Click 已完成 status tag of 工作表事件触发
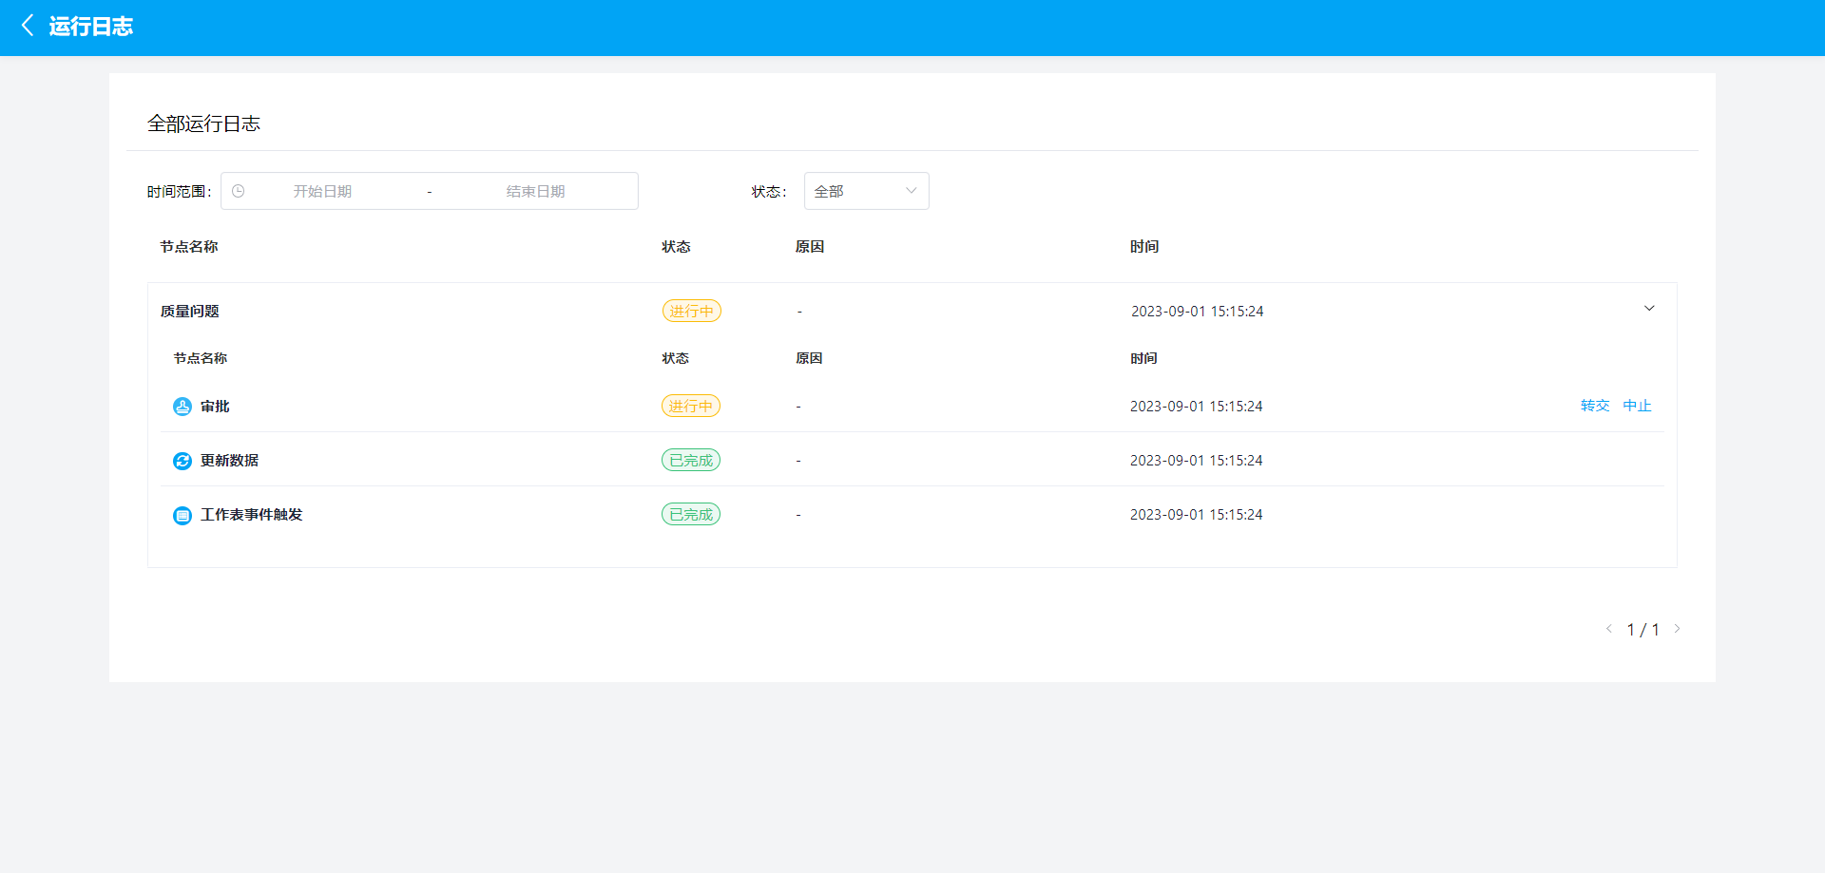 [691, 514]
